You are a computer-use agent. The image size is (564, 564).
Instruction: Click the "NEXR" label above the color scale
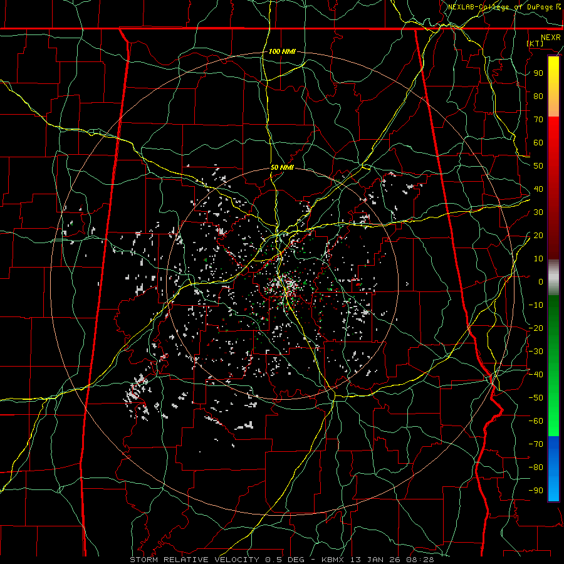(551, 37)
